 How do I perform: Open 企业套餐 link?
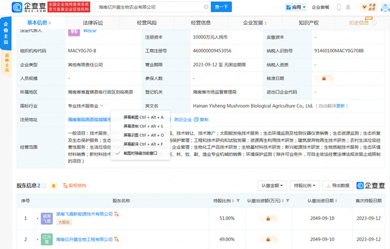point(321,7)
